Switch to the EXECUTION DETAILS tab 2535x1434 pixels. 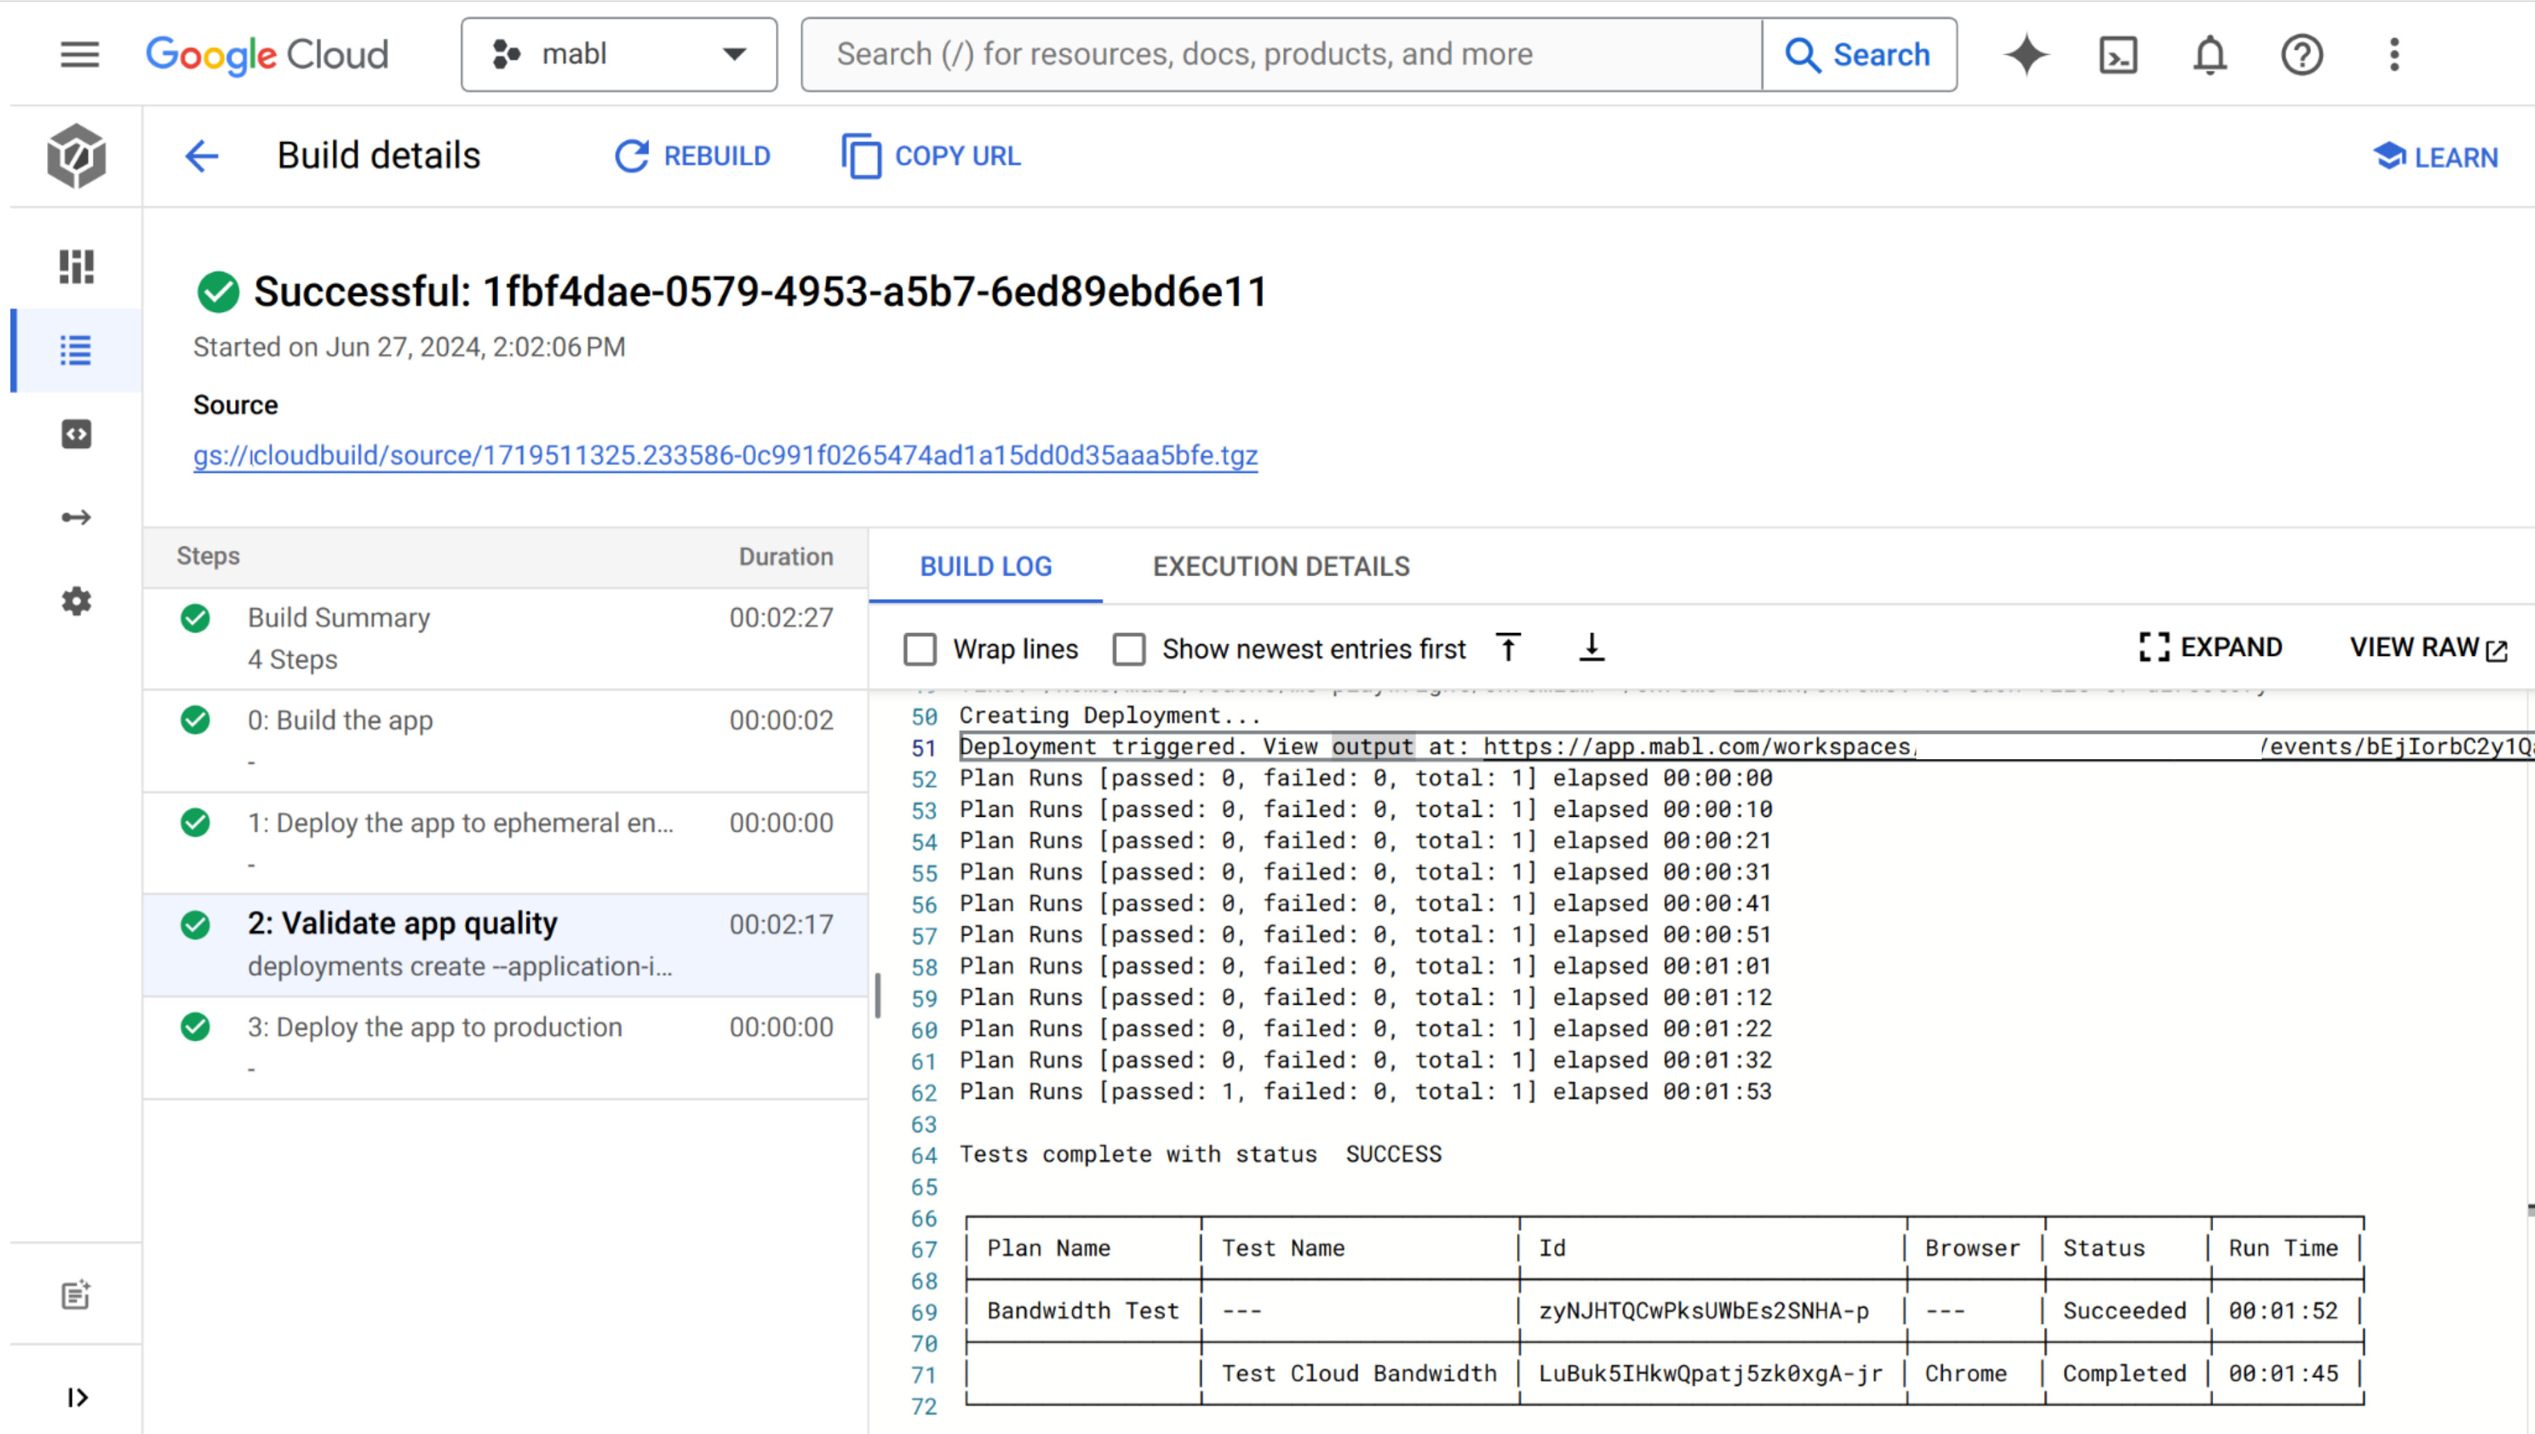coord(1280,567)
